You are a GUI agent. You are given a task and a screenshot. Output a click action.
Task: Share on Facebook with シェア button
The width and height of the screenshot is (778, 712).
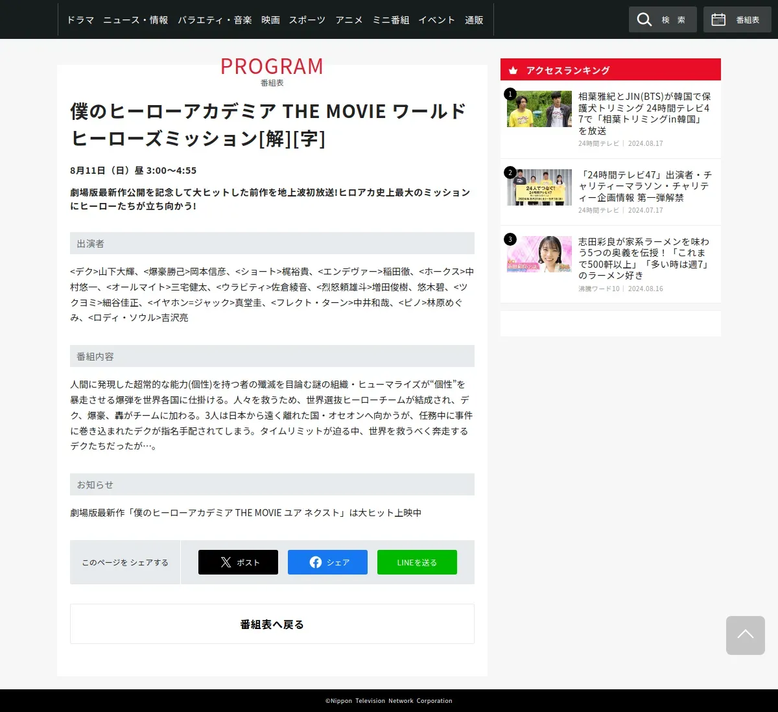tap(327, 562)
